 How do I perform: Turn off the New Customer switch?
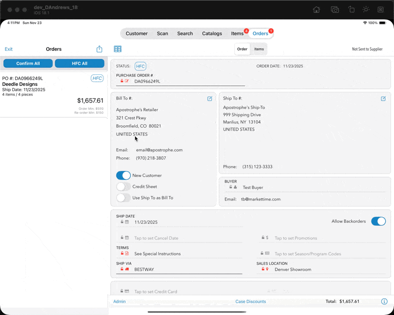(124, 175)
